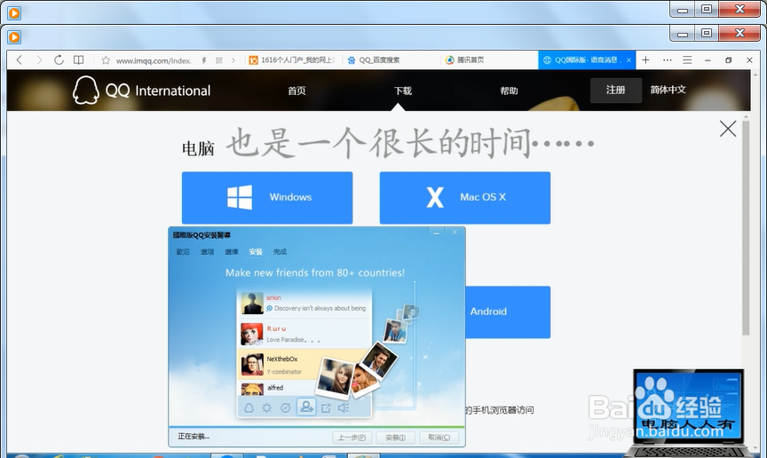Switch to the 1616个人门户 tab
Screen dimensions: 767x458
[x=293, y=59]
